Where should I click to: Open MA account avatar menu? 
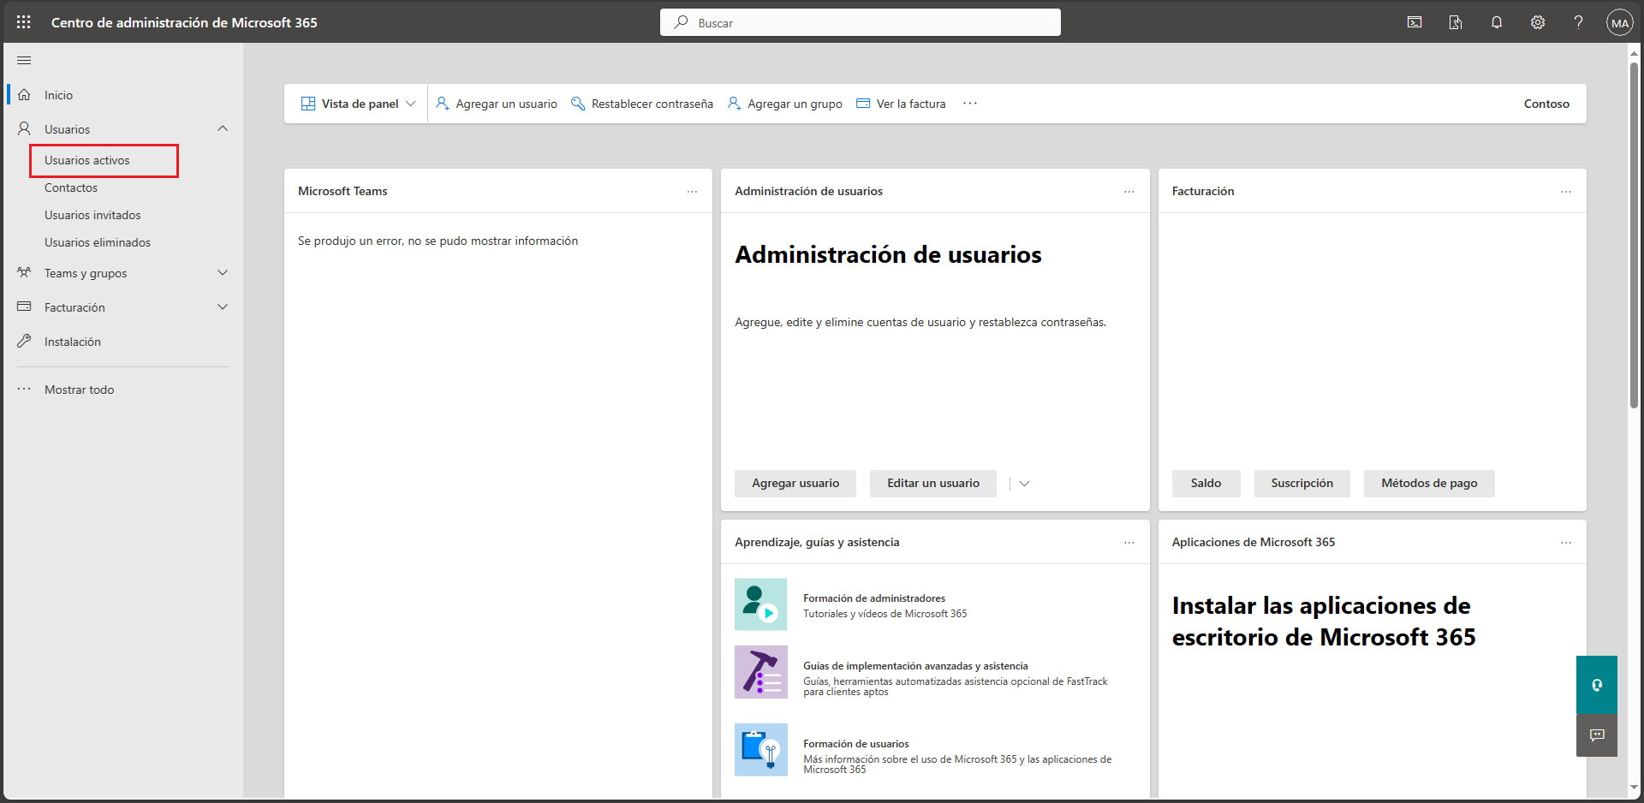click(x=1619, y=23)
